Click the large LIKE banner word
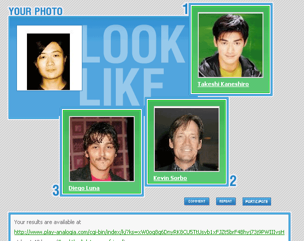Viewport: 304px width, 241px height. [x=121, y=87]
